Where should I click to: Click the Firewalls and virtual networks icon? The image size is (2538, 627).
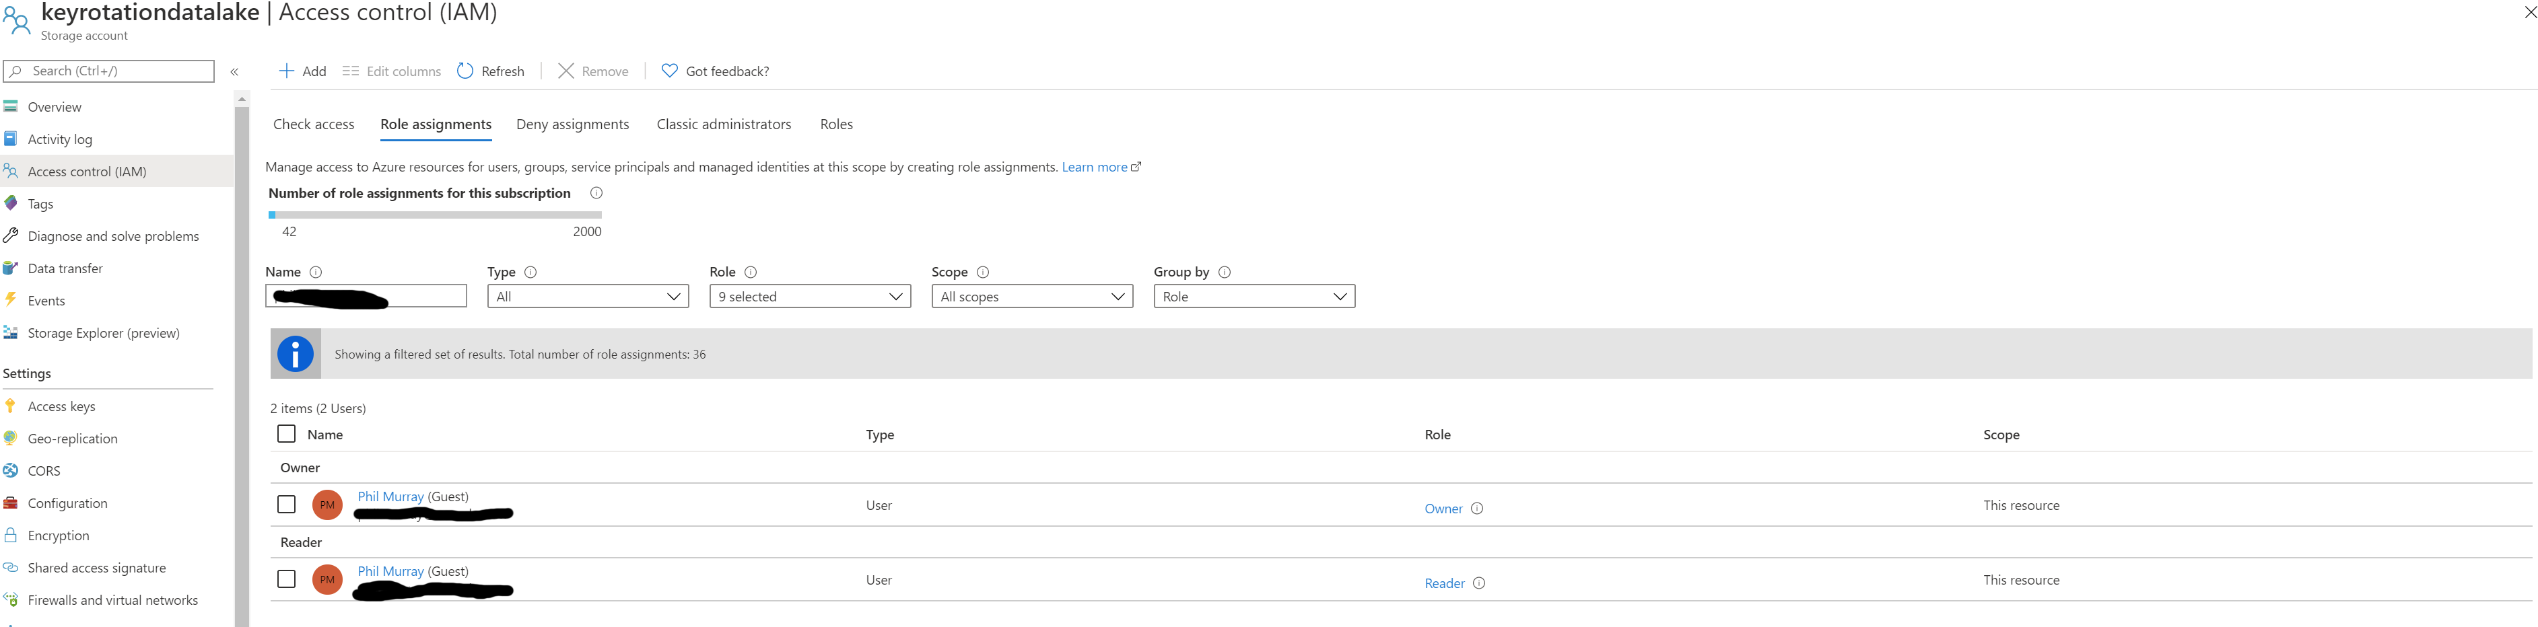tap(11, 599)
